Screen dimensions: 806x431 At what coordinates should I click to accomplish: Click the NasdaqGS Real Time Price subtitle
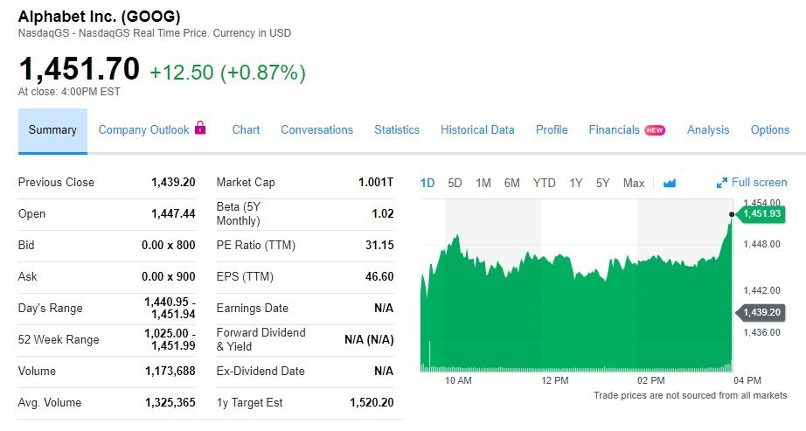[154, 33]
